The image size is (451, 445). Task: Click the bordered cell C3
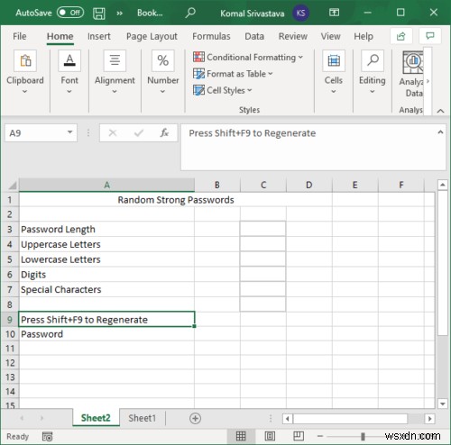262,229
